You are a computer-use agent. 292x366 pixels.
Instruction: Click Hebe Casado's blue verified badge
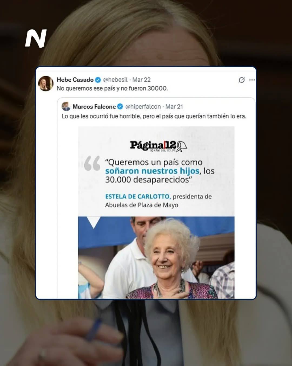(98, 80)
